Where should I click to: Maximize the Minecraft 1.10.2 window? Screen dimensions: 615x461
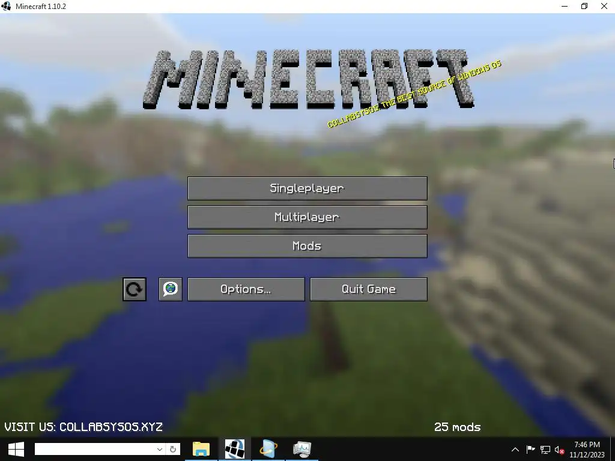pos(584,6)
